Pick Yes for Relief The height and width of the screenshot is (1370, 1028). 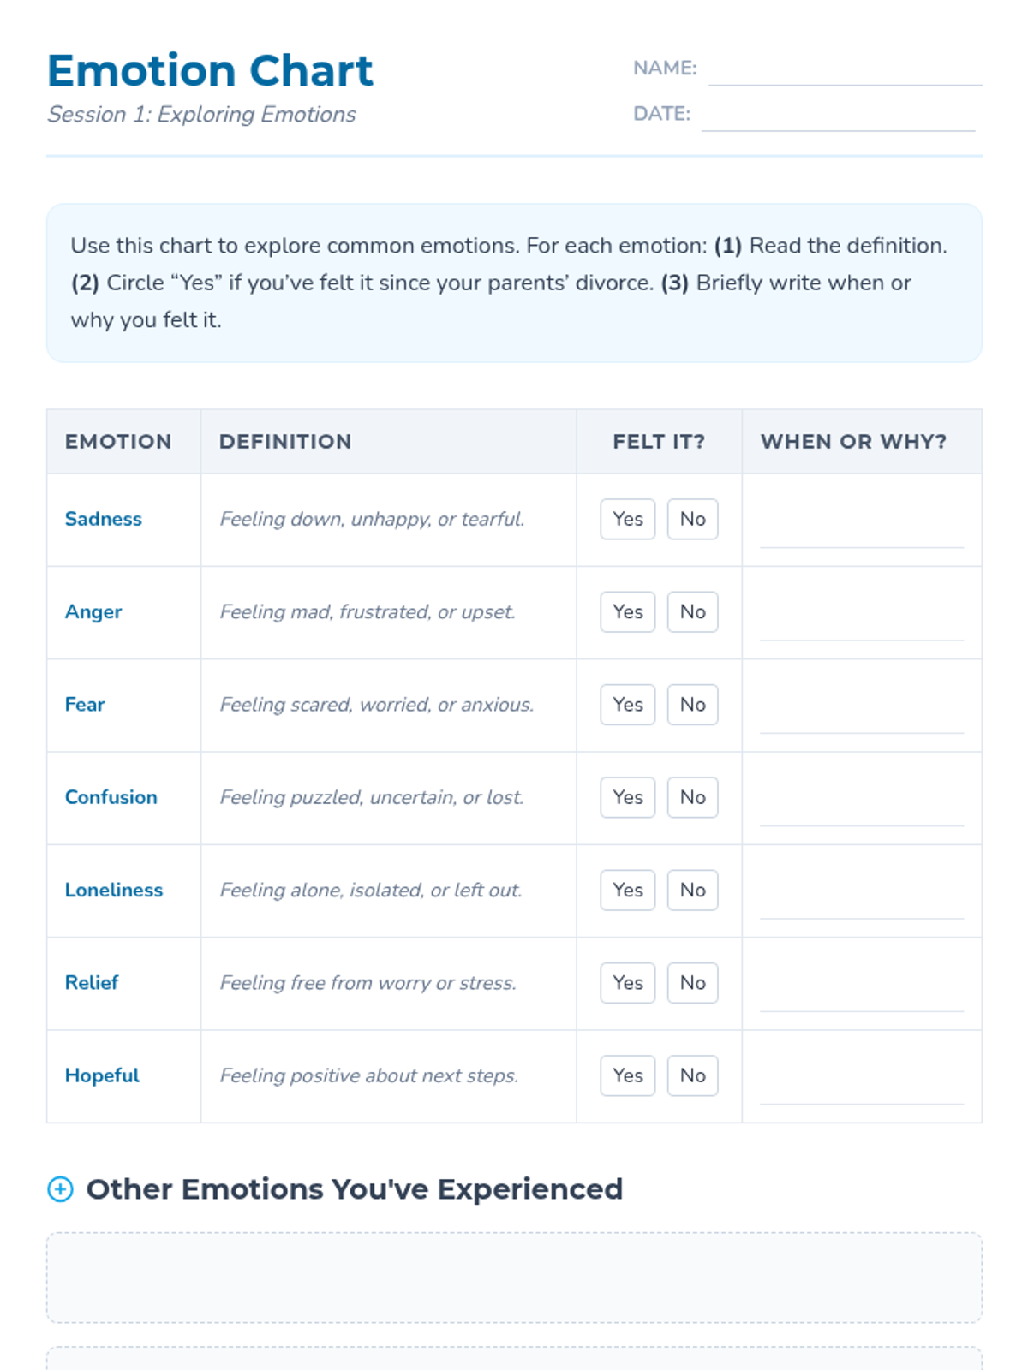click(627, 983)
